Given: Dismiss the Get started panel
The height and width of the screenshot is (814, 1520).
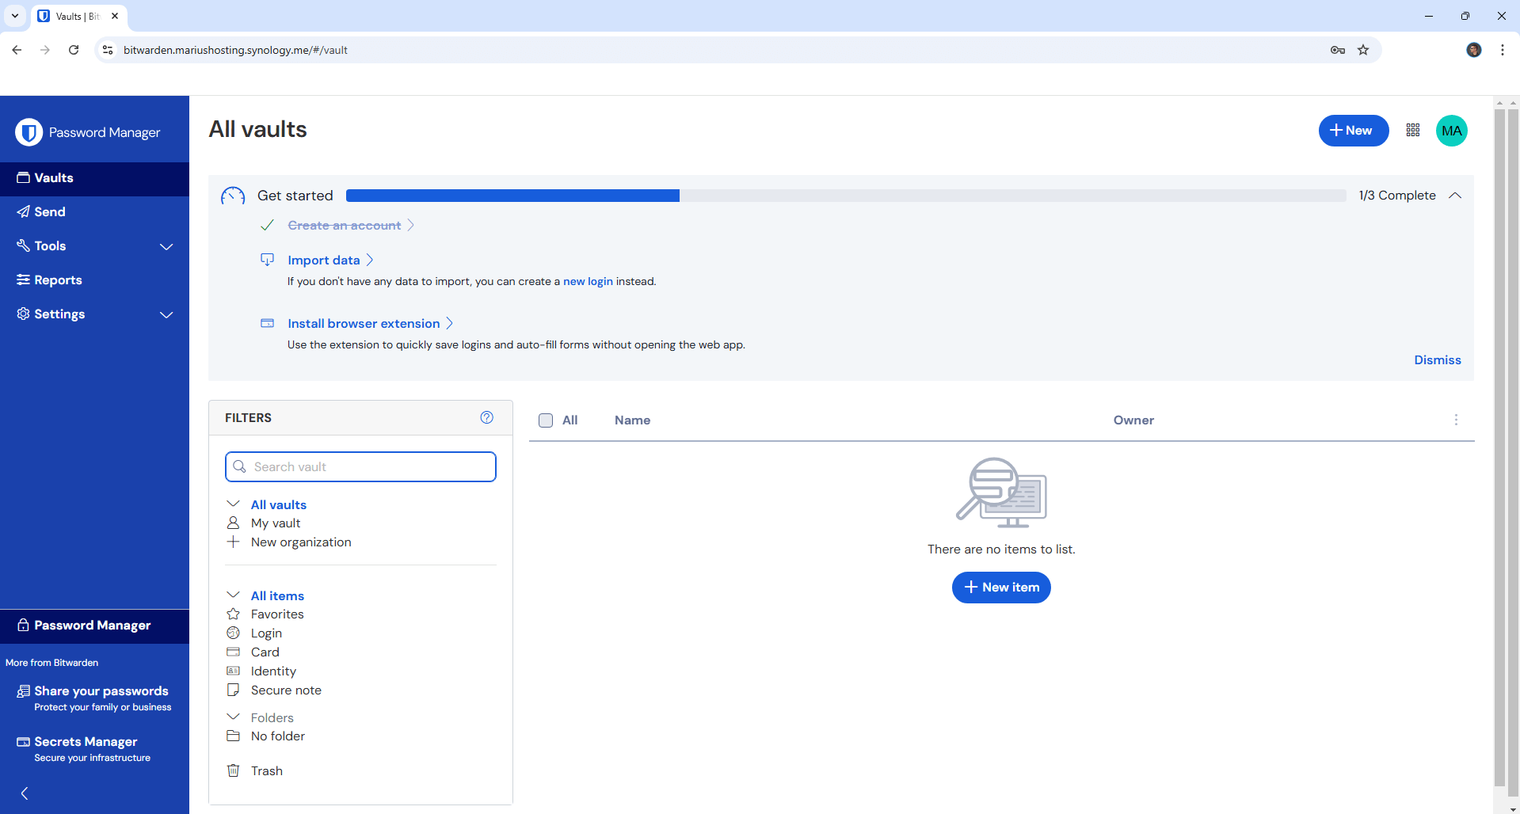Looking at the screenshot, I should point(1438,360).
